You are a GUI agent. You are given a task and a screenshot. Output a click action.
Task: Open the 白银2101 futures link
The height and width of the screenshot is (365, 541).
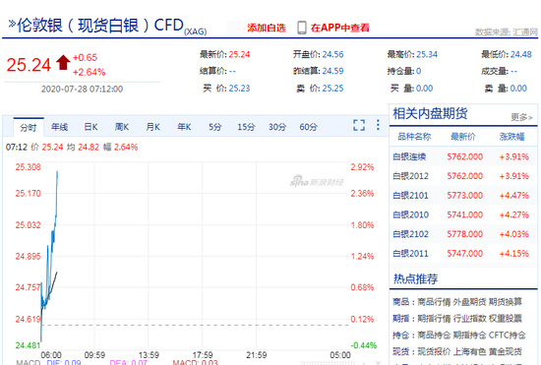click(410, 195)
